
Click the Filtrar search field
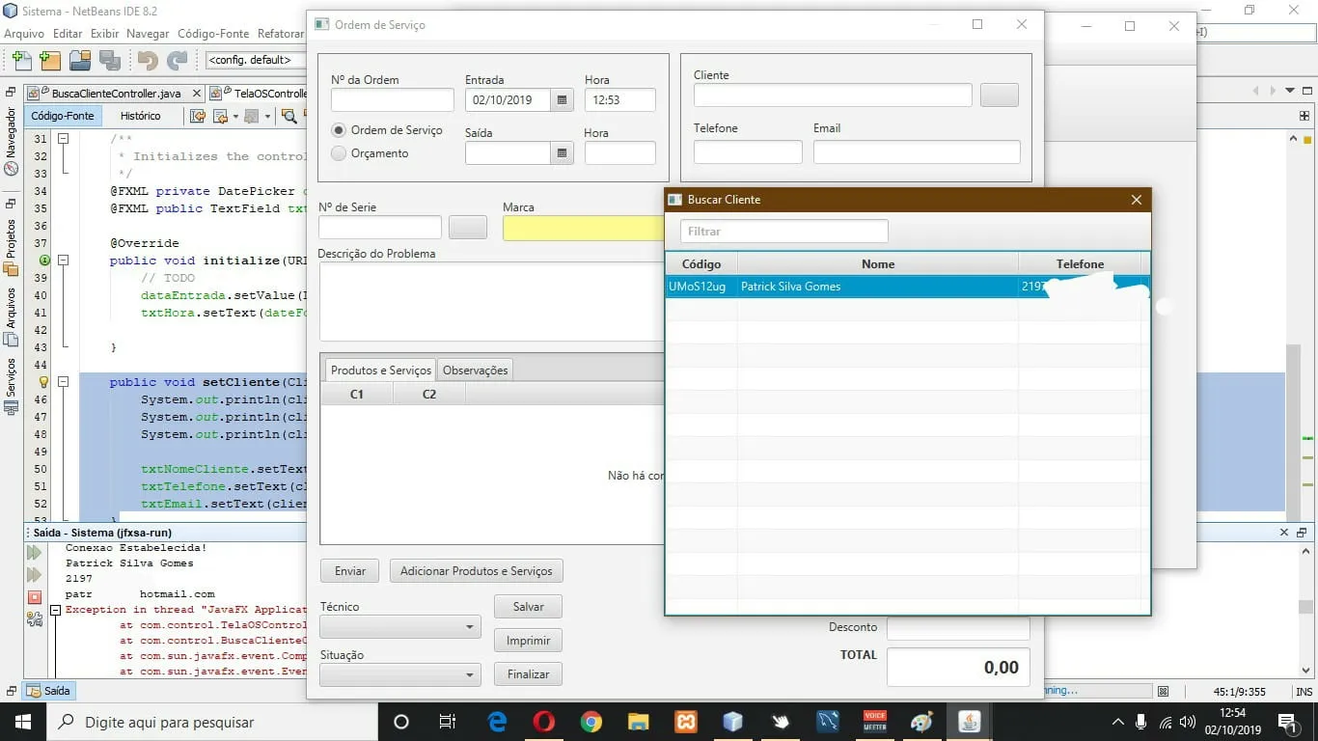(x=783, y=232)
